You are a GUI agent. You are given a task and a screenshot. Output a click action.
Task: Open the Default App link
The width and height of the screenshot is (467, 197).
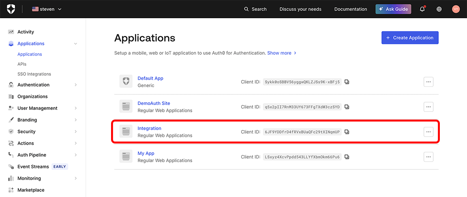(x=150, y=78)
